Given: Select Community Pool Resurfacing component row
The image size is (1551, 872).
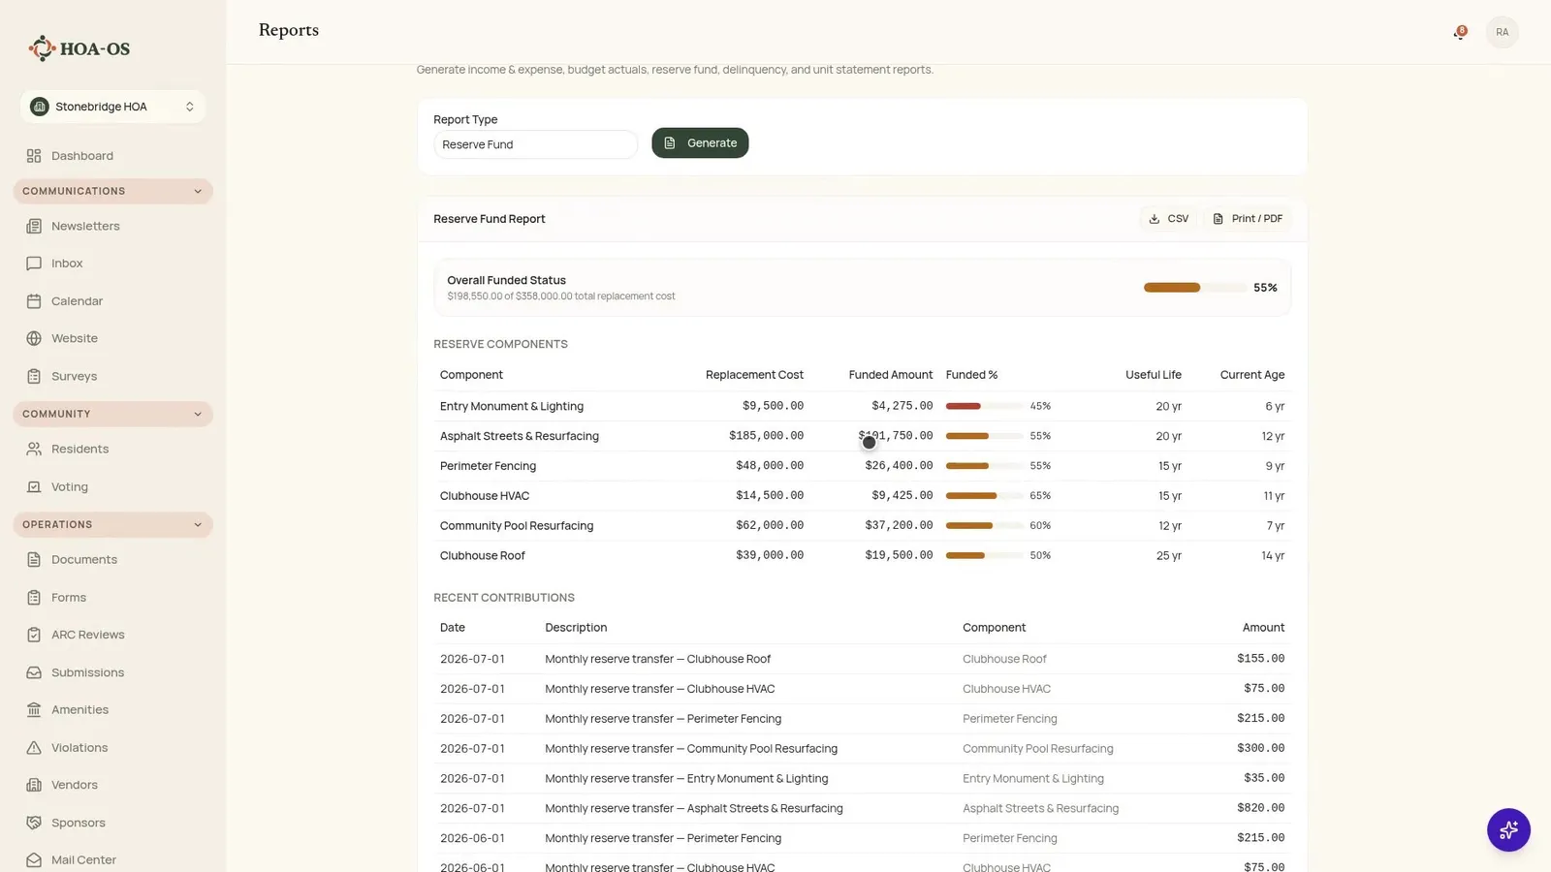Looking at the screenshot, I should (x=862, y=525).
